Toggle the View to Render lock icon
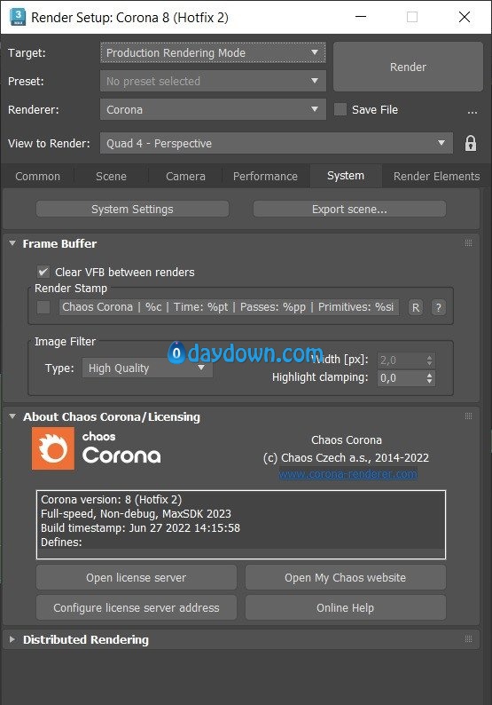The image size is (492, 705). click(x=470, y=144)
